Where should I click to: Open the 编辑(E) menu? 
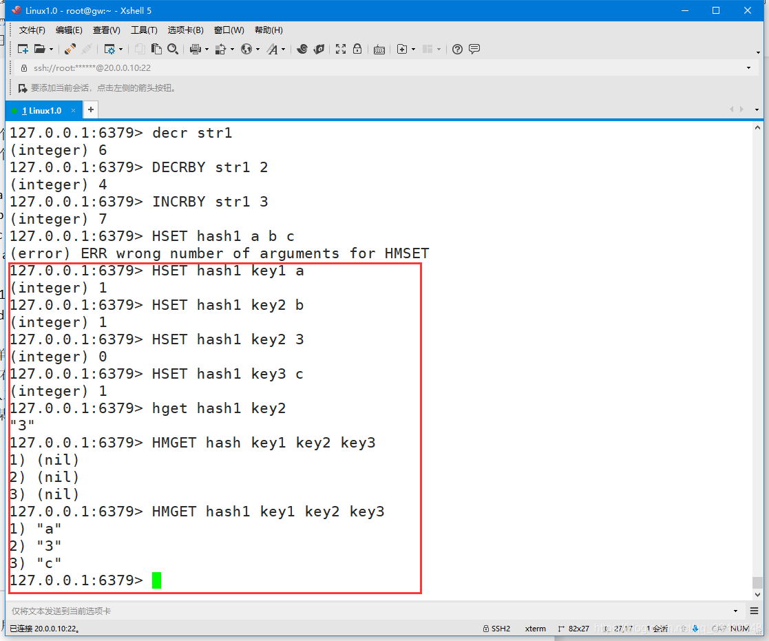69,30
